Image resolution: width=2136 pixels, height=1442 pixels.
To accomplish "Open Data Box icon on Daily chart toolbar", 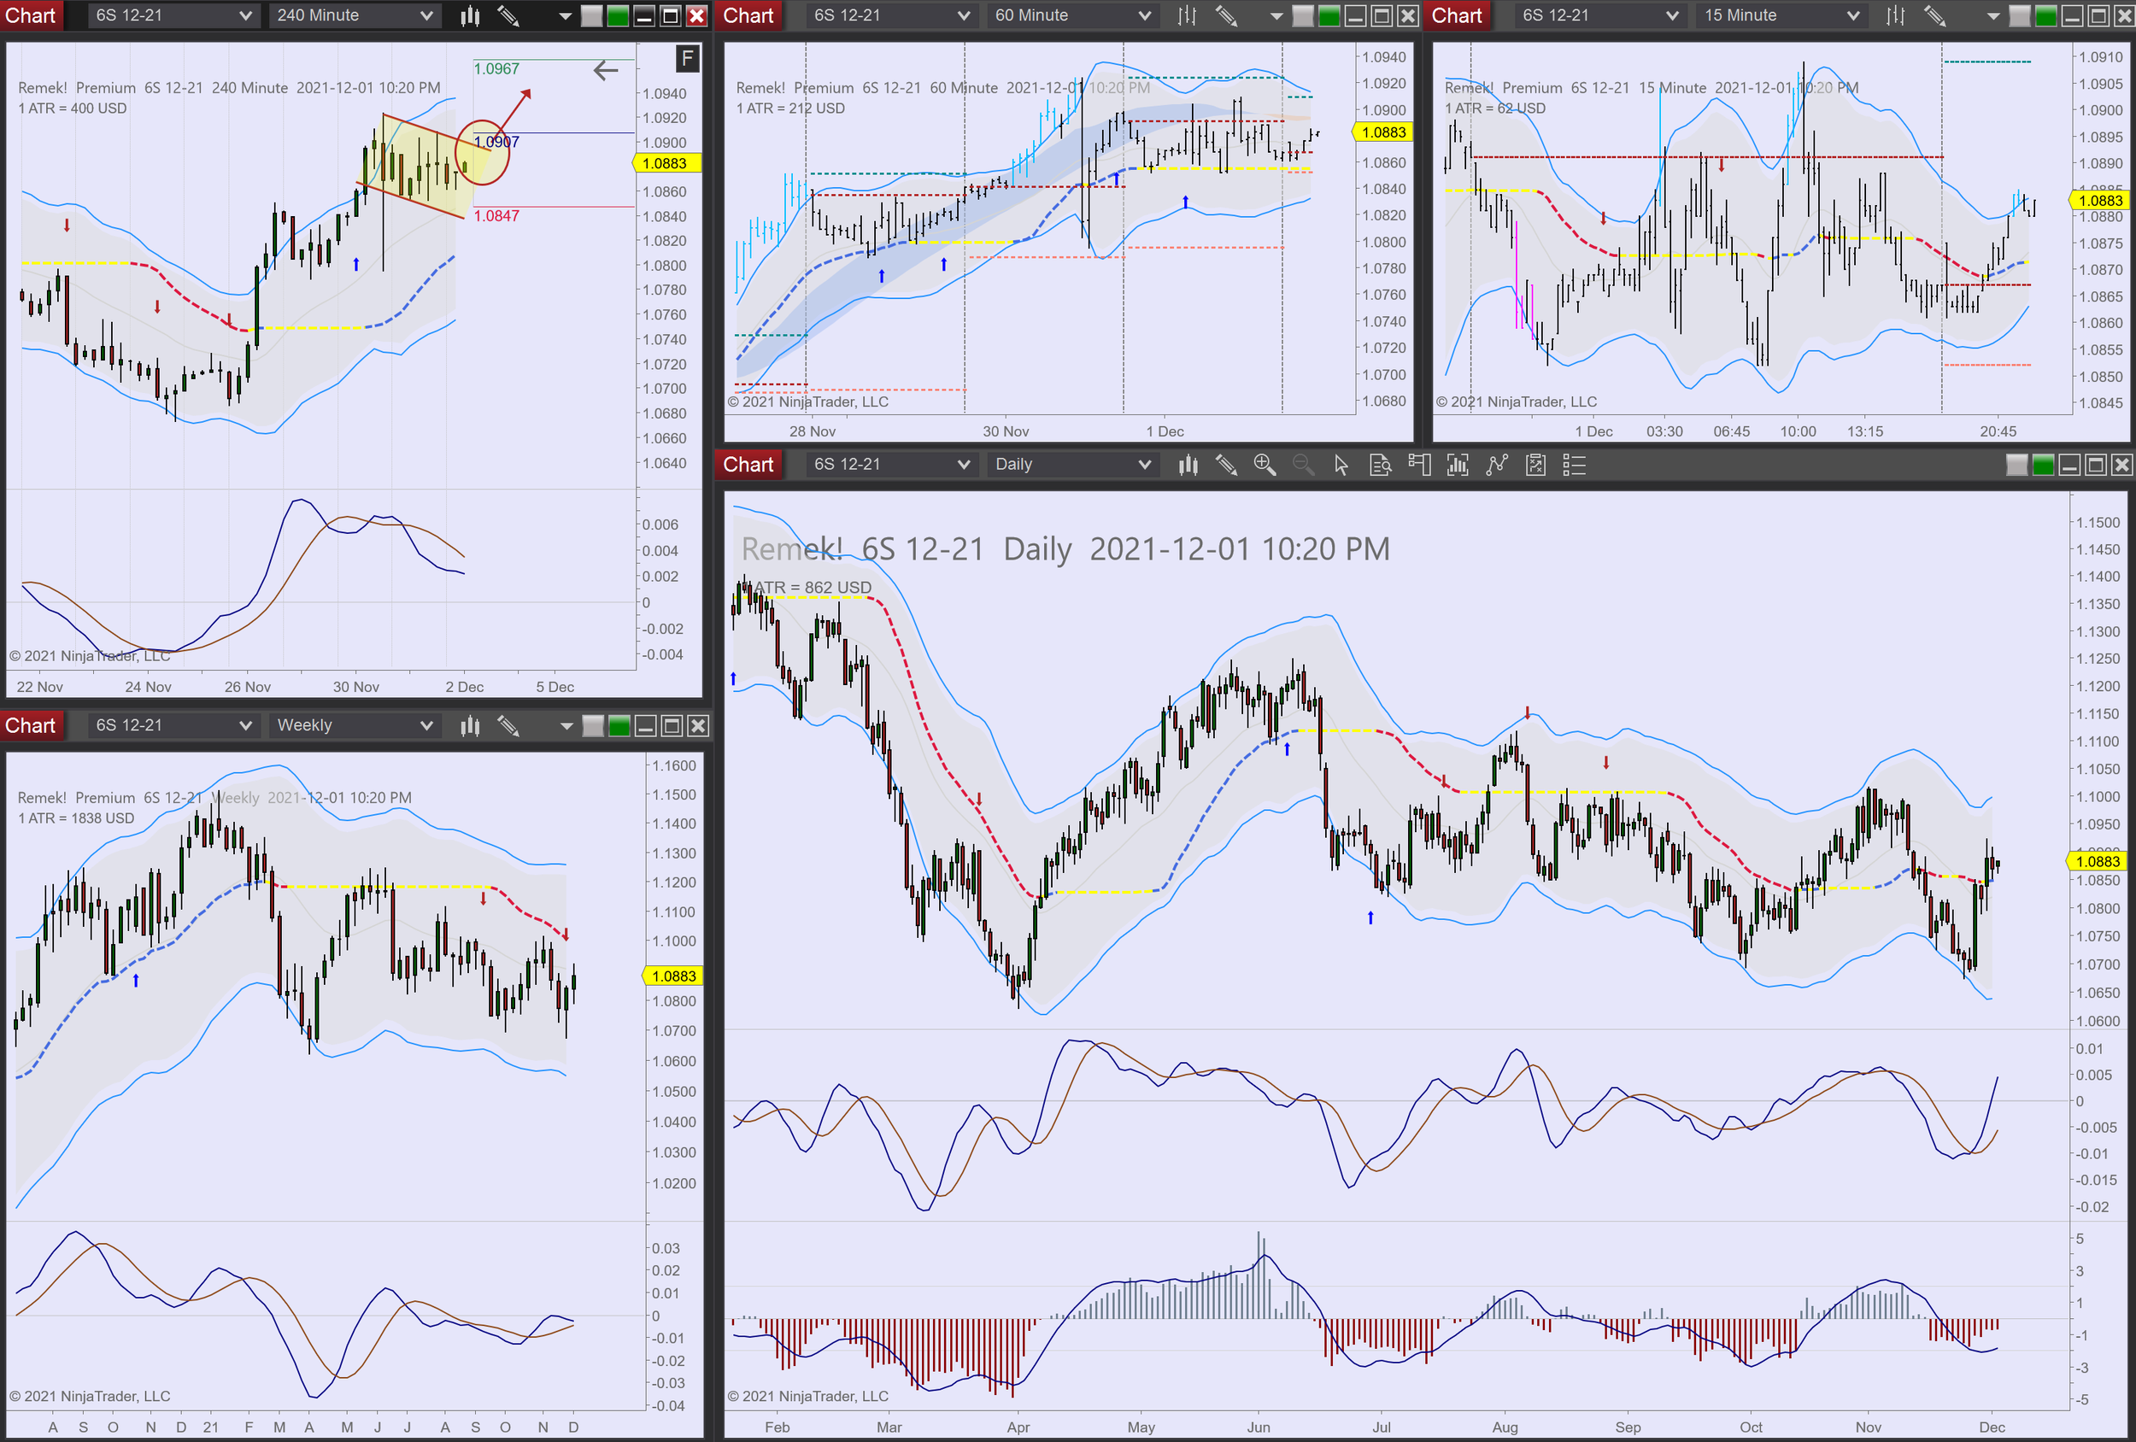I will tap(1380, 465).
